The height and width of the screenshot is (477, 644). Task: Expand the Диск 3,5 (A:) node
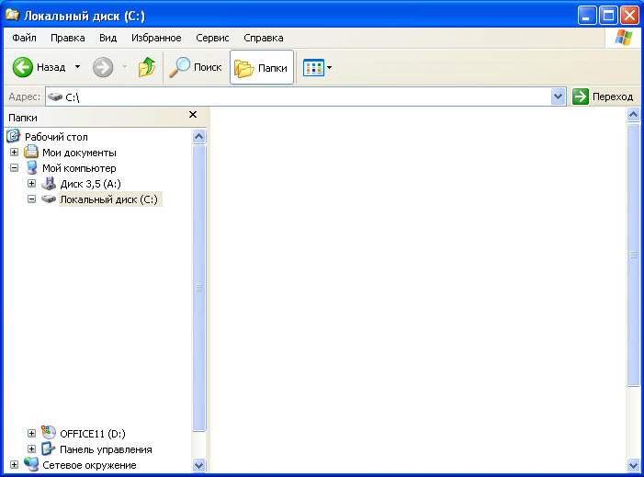31,184
